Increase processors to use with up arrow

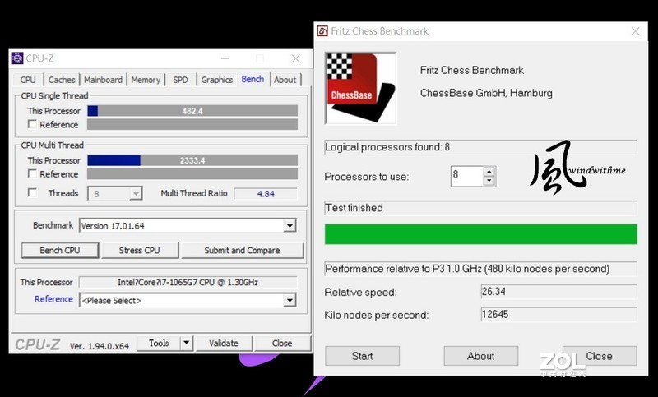pyautogui.click(x=489, y=172)
